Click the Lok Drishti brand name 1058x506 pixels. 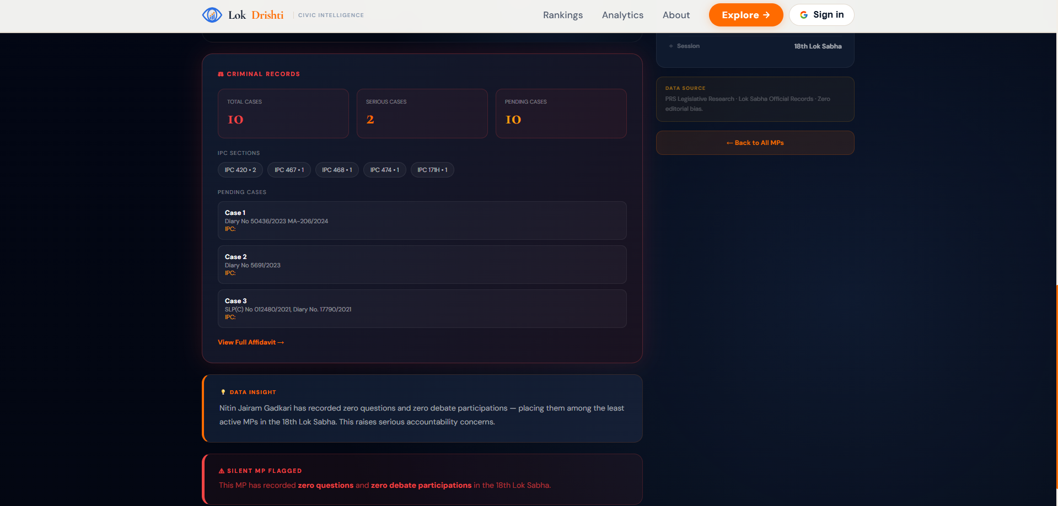[256, 15]
